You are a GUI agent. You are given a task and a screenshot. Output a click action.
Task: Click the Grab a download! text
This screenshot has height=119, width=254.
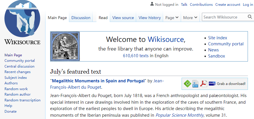pyautogui.click(x=231, y=84)
